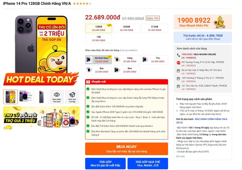
Task: Open the unboxing photos box icon
Action: click(72, 95)
